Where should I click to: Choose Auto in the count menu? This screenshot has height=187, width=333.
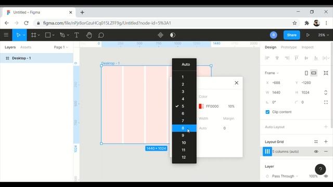[x=184, y=64]
